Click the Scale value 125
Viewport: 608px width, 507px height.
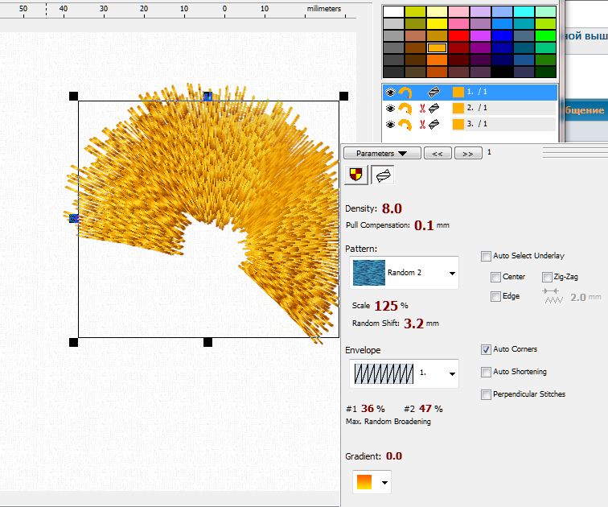[x=386, y=306]
